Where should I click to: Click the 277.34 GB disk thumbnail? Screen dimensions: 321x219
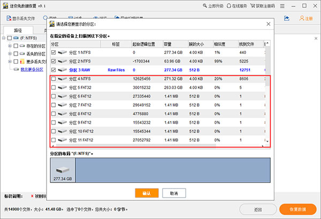(x=63, y=170)
